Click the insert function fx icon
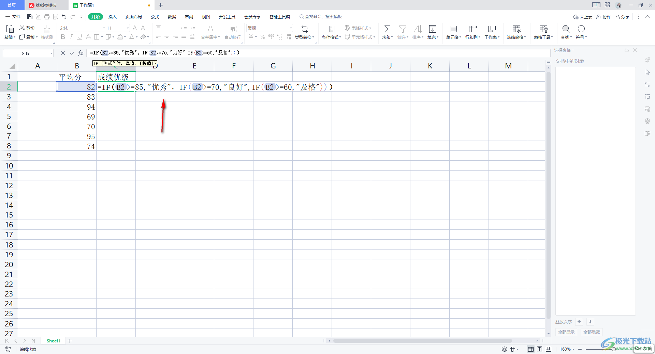 (81, 53)
